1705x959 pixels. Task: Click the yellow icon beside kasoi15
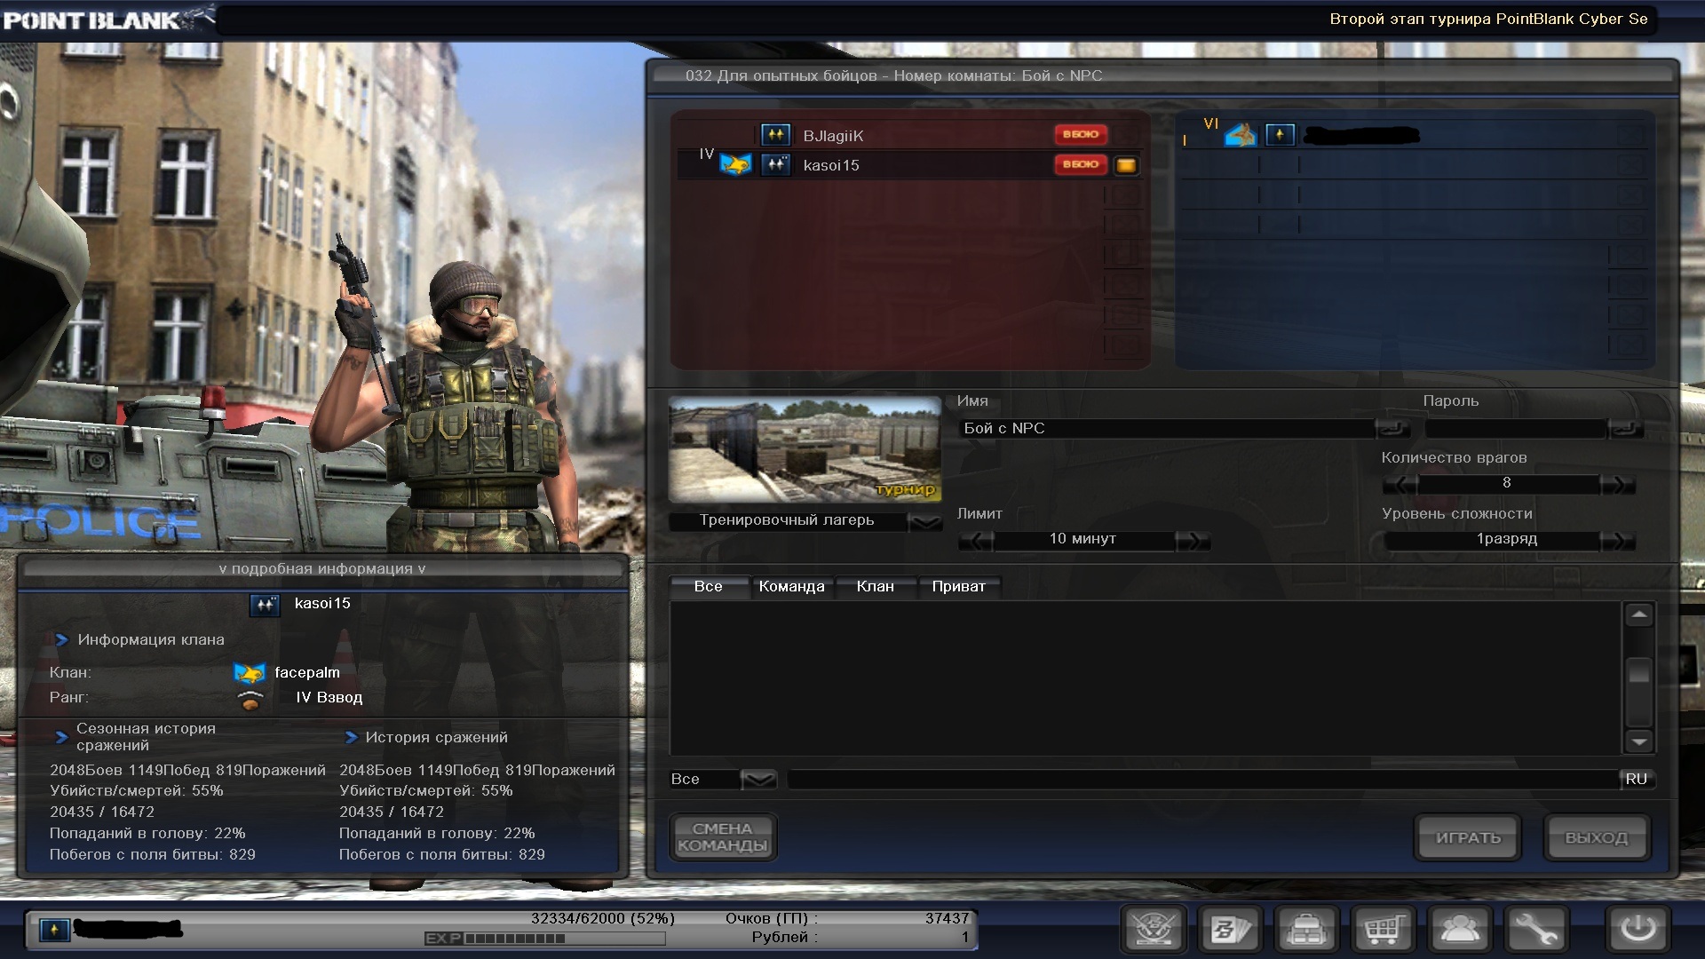coord(1125,165)
